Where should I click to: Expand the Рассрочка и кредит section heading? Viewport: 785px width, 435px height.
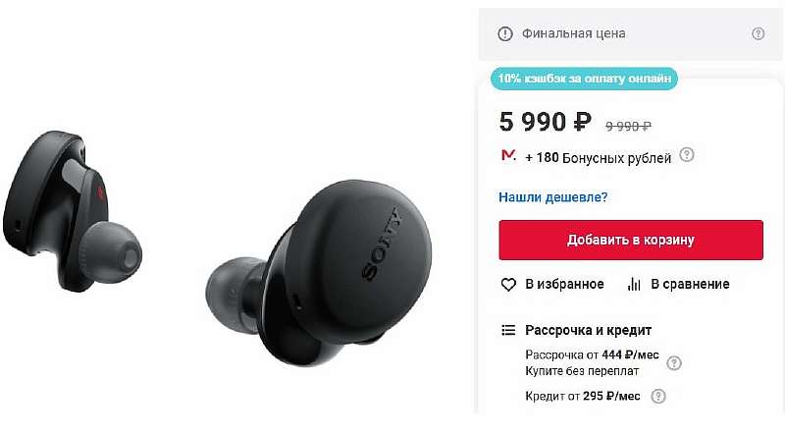(588, 330)
